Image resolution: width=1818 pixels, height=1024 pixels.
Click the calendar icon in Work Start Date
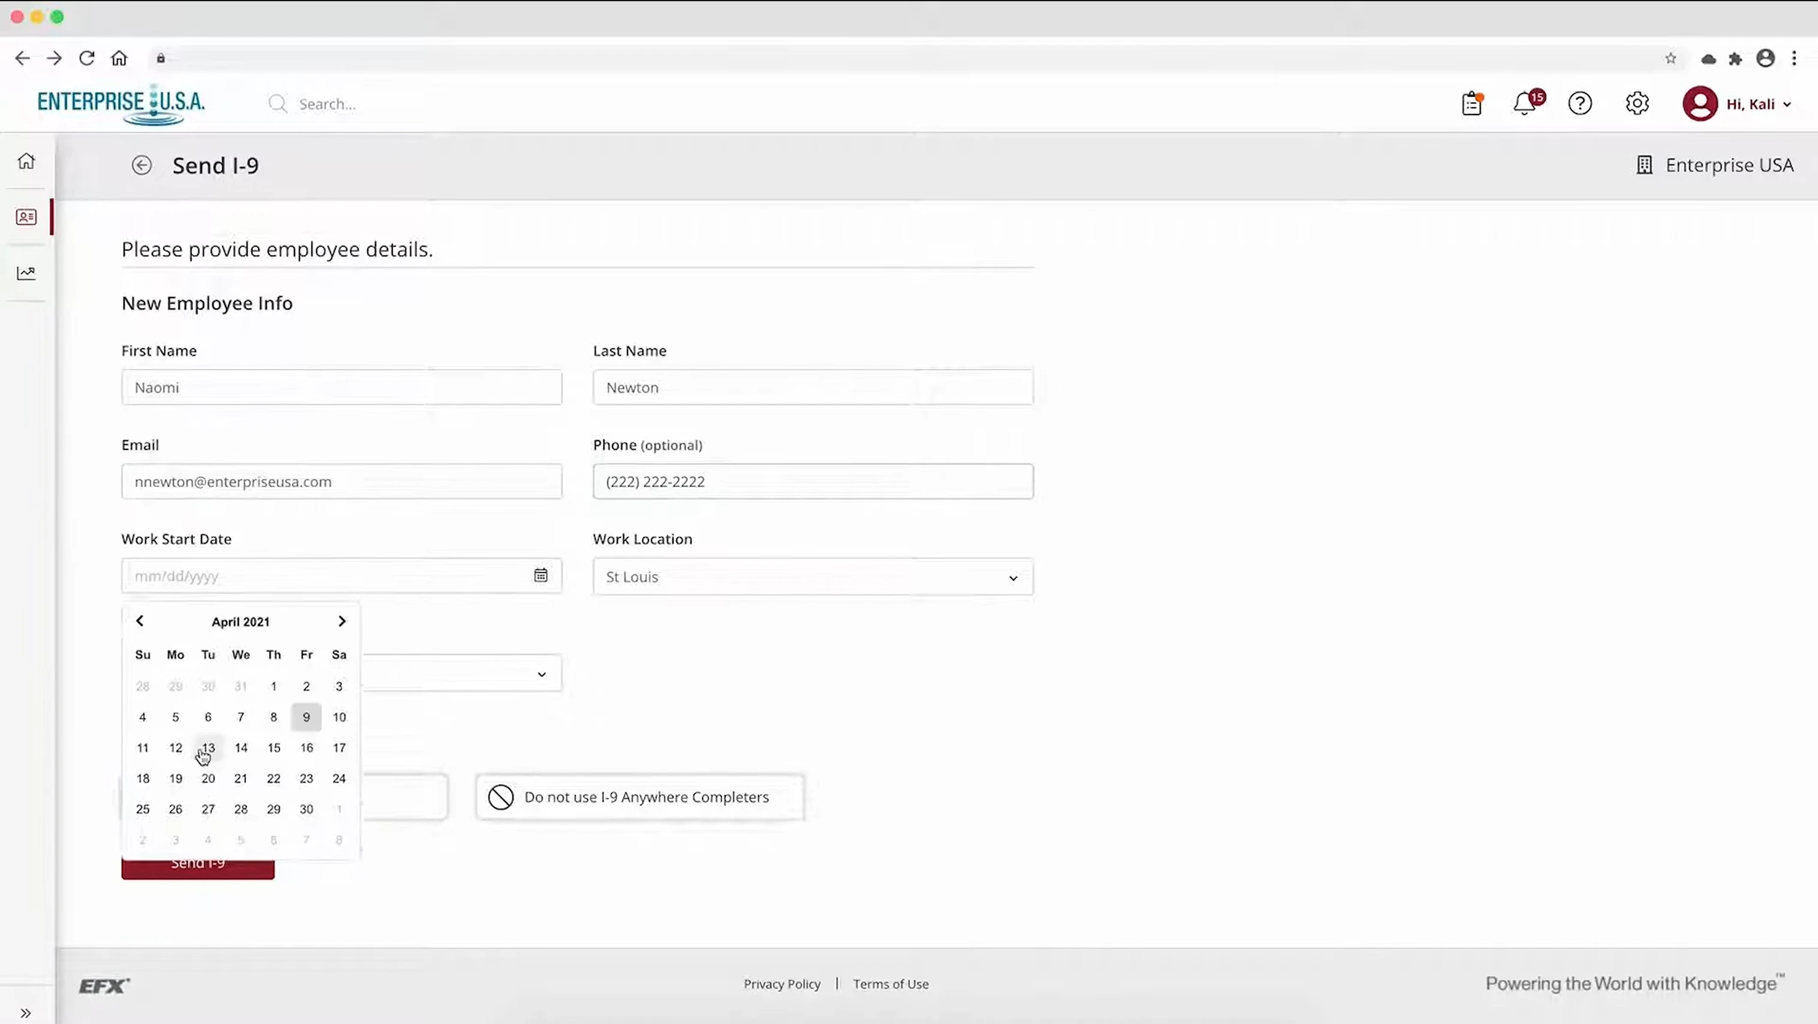click(x=540, y=575)
